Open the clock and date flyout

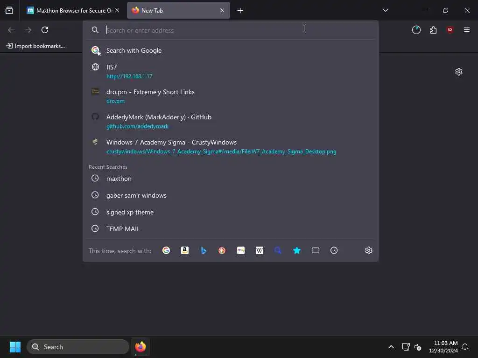443,347
